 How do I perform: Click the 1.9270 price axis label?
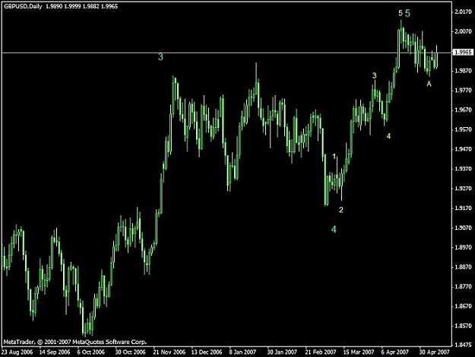tap(463, 188)
